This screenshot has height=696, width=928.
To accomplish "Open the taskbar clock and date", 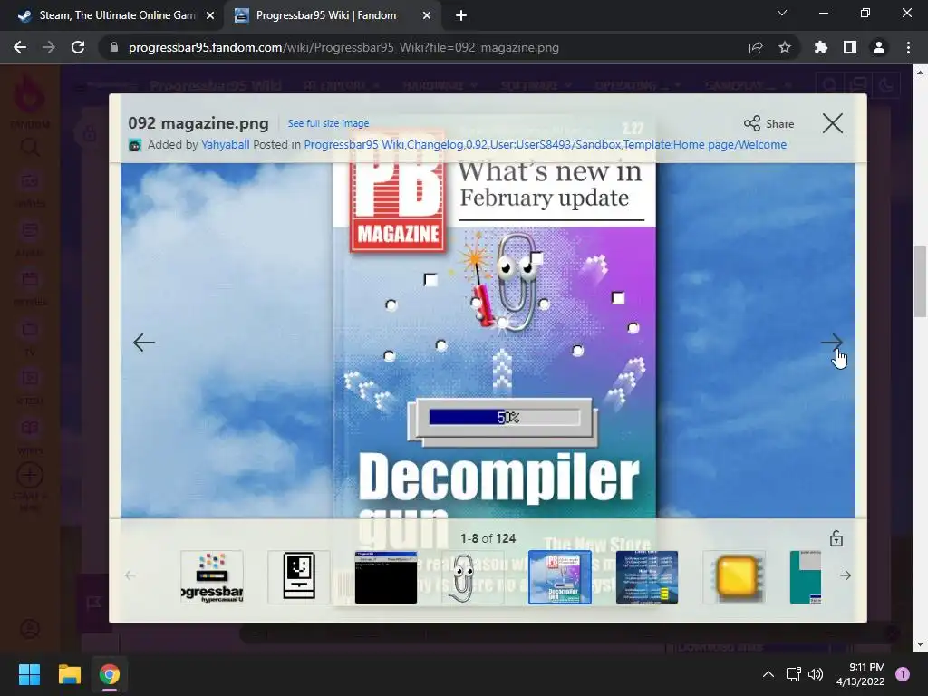I will tap(861, 674).
